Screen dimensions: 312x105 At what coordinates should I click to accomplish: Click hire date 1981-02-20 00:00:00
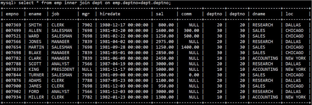[x=124, y=31]
